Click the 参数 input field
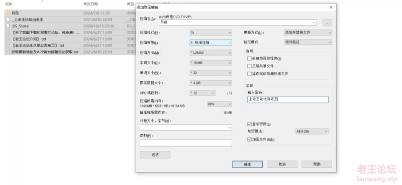The image size is (402, 185). coord(186,143)
